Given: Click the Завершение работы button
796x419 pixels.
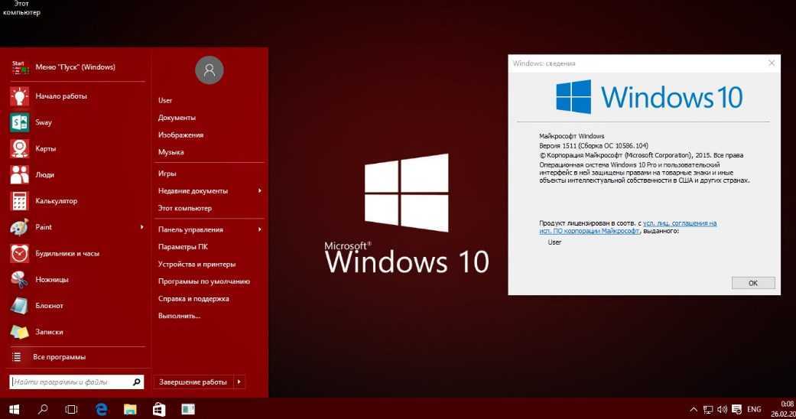Looking at the screenshot, I should [x=193, y=382].
